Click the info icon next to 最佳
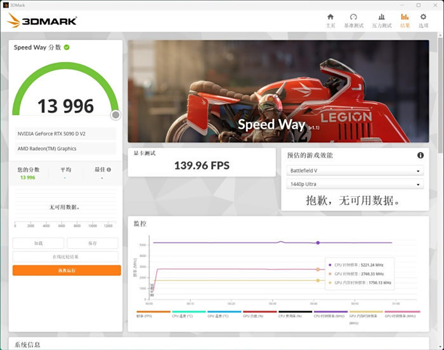The width and height of the screenshot is (444, 350). pyautogui.click(x=109, y=170)
